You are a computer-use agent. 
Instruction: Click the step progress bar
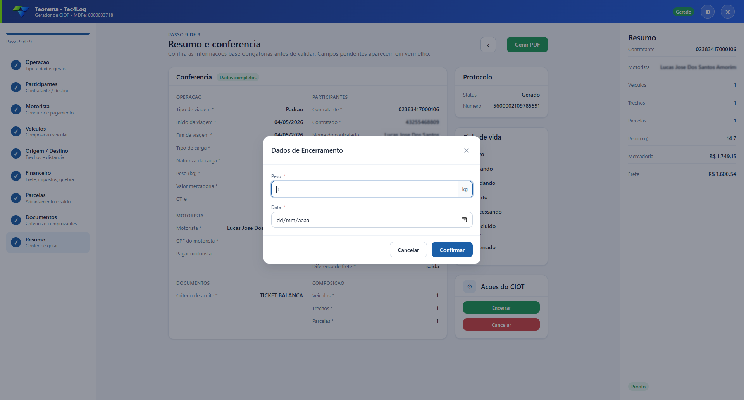pyautogui.click(x=48, y=34)
